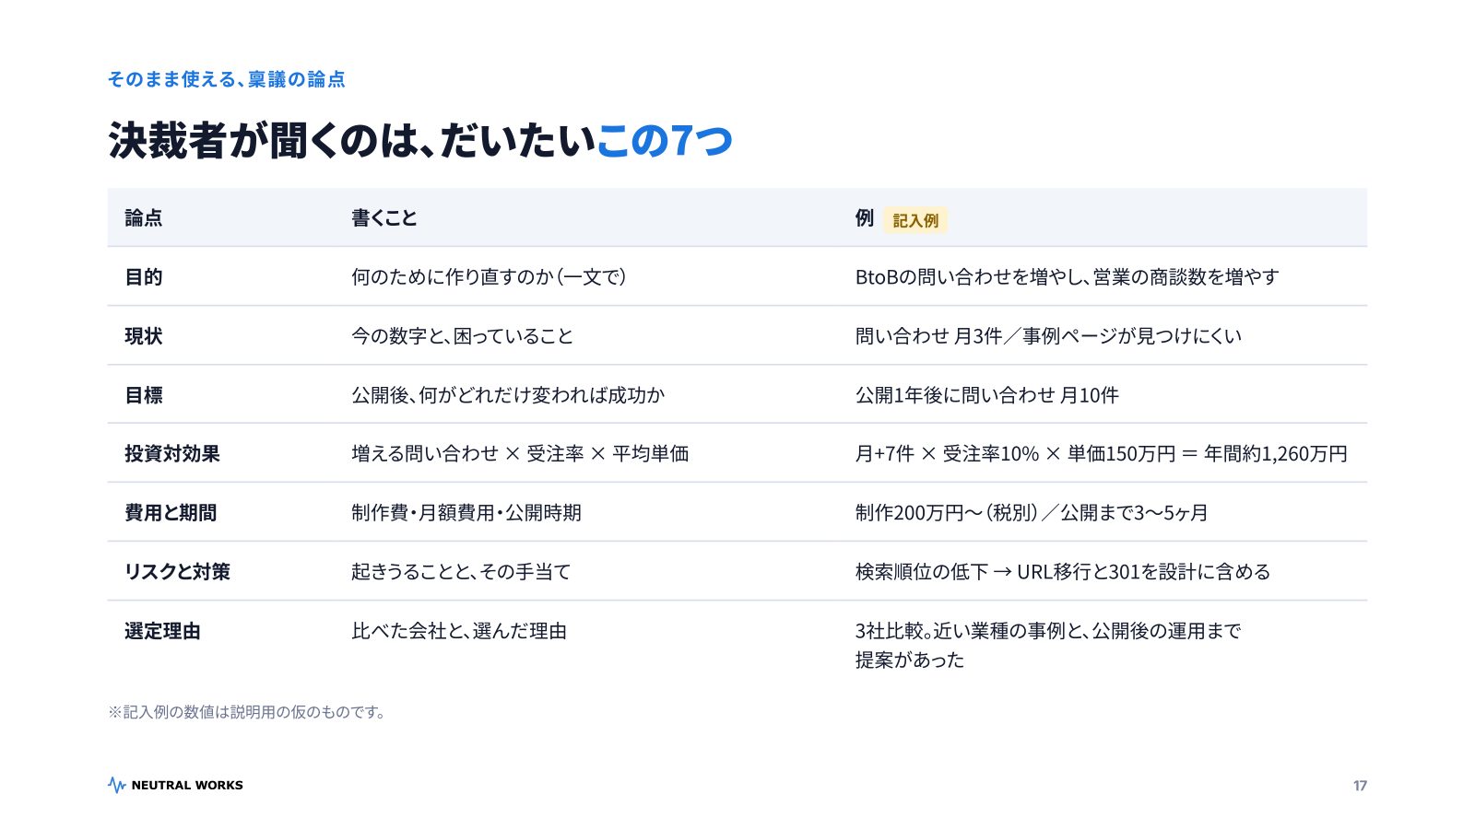The width and height of the screenshot is (1475, 829).
Task: Select the 論点 column header
Action: tap(144, 218)
